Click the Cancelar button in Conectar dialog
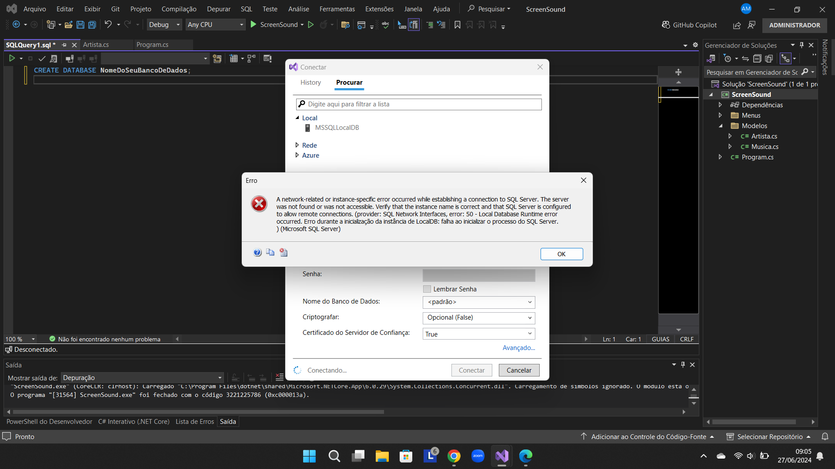The width and height of the screenshot is (835, 469). click(x=519, y=370)
